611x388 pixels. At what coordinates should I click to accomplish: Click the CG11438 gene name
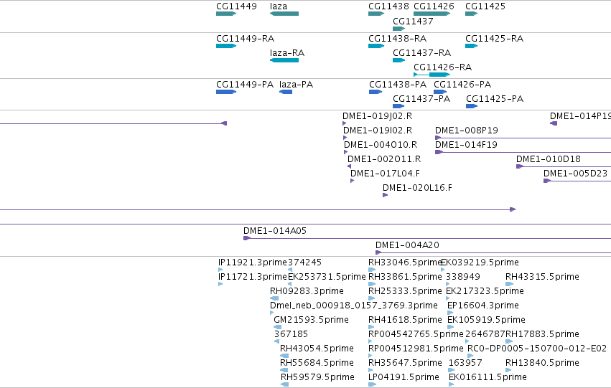(x=388, y=6)
